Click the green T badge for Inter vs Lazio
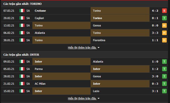The width and height of the screenshot is (170, 103). tap(164, 91)
